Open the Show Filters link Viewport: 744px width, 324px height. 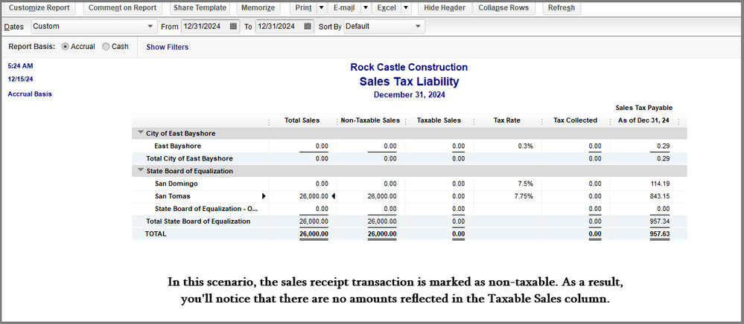click(167, 47)
